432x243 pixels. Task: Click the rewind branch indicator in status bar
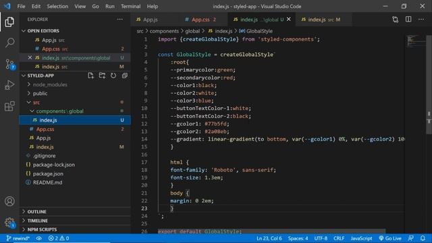(x=18, y=238)
